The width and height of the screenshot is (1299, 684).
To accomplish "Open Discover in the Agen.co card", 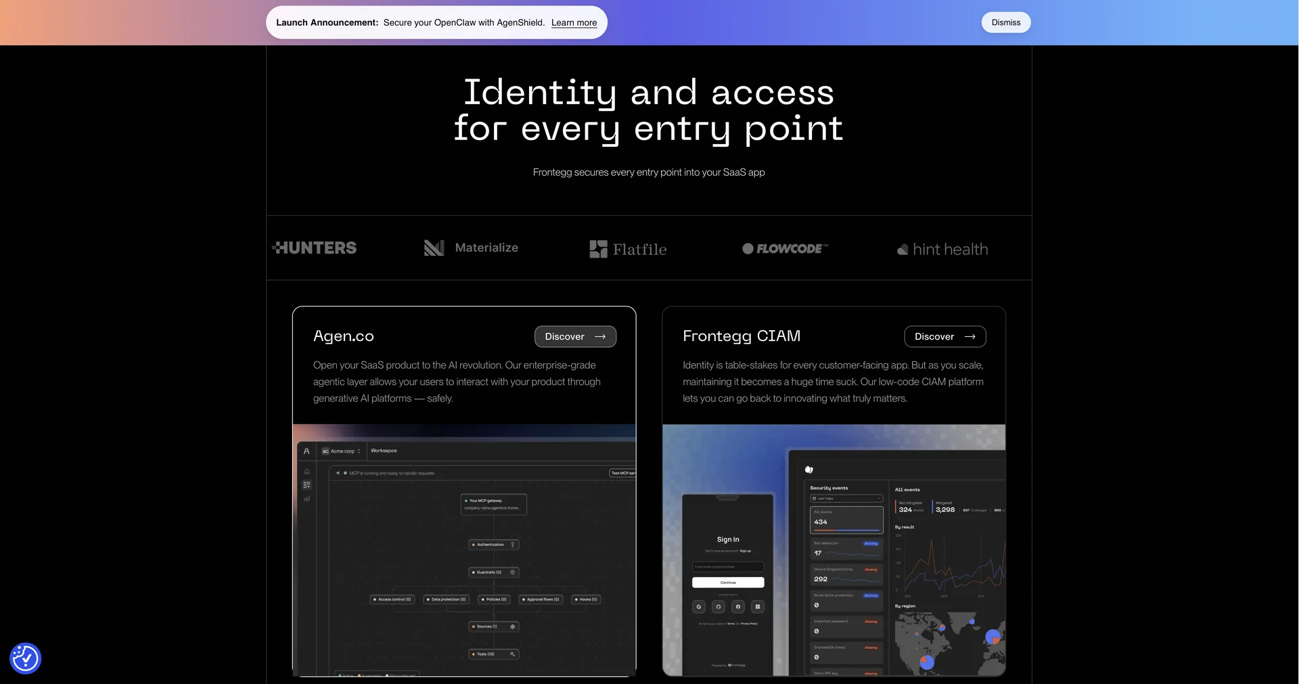I will (x=575, y=336).
